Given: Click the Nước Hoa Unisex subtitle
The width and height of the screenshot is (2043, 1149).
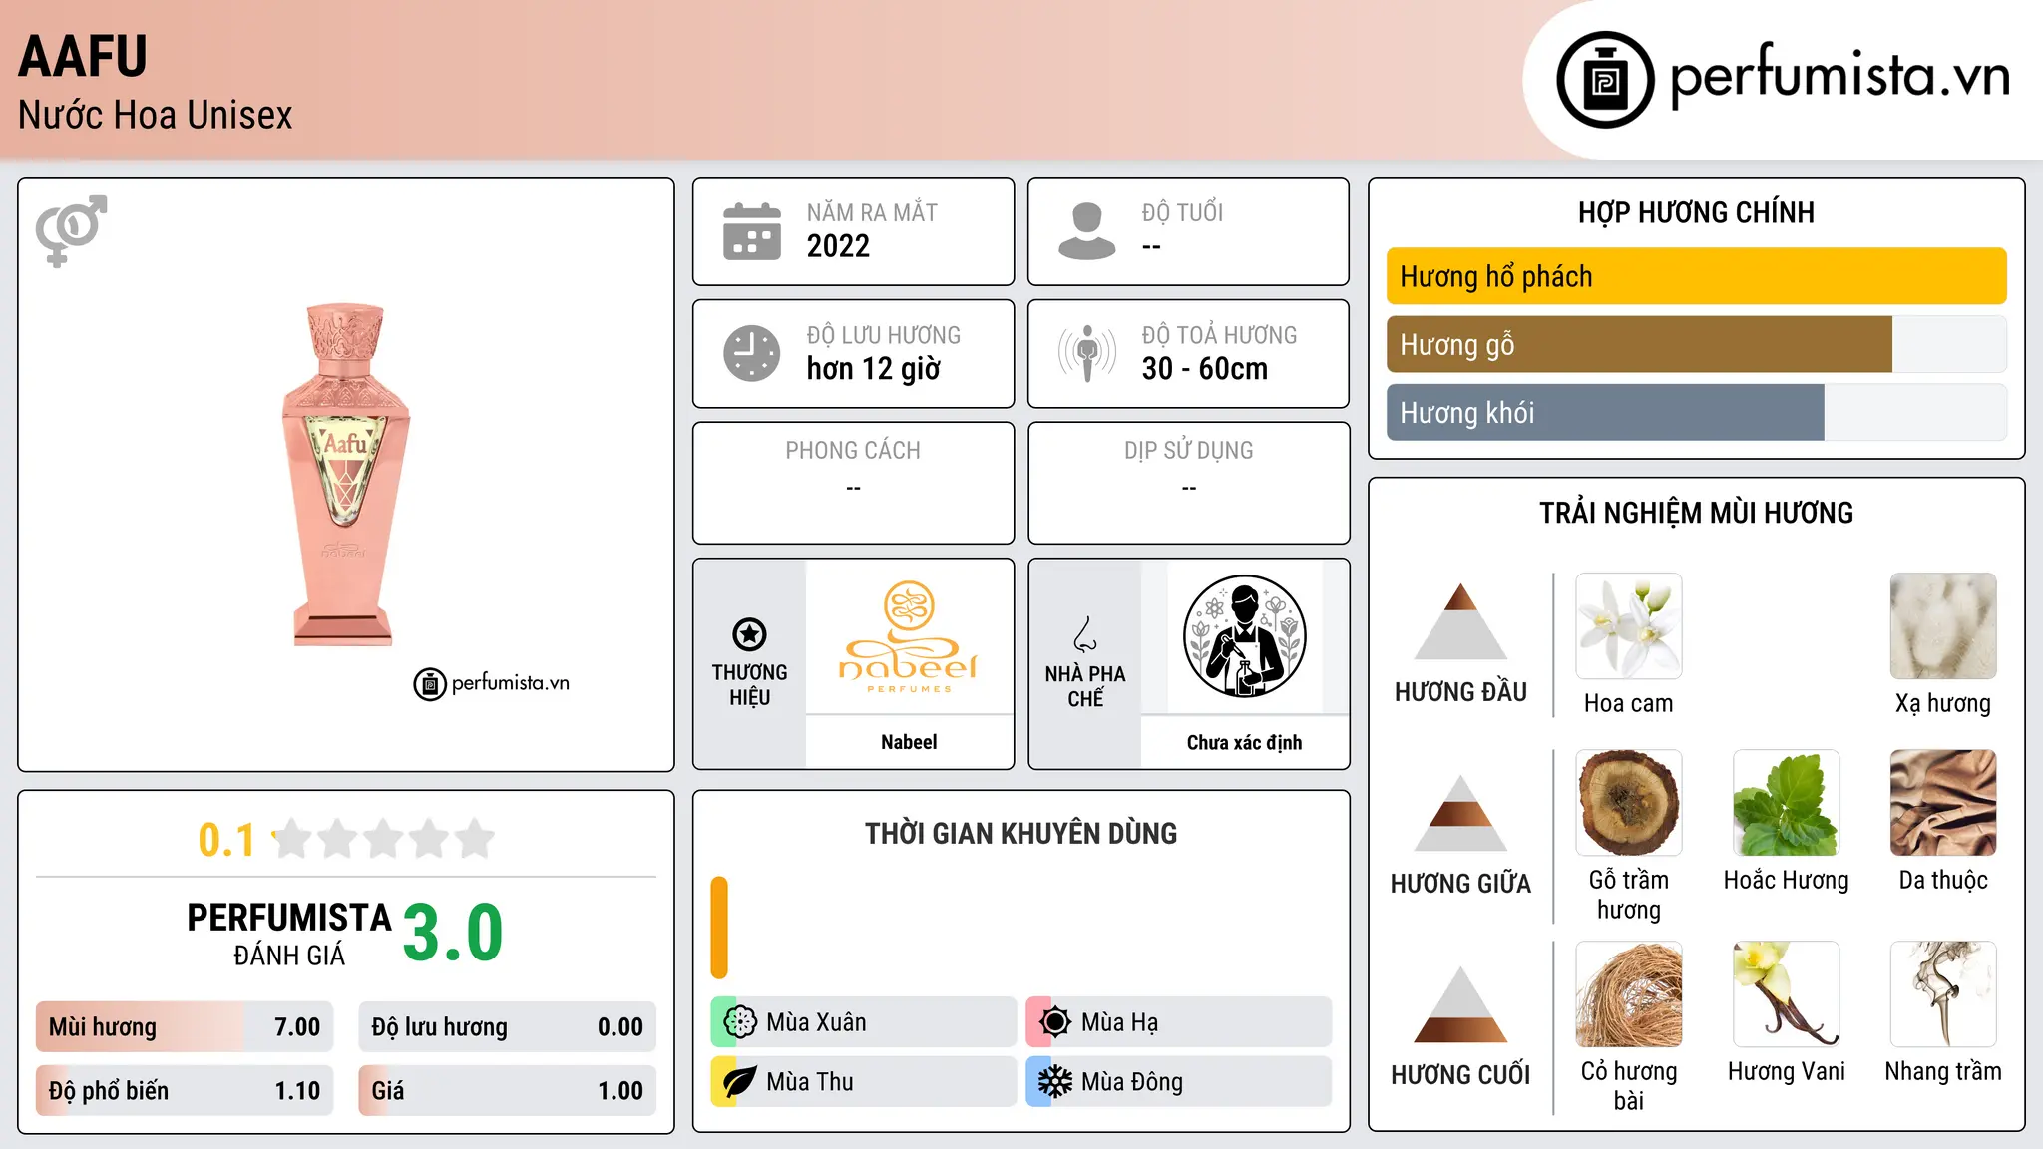Looking at the screenshot, I should pos(156,115).
